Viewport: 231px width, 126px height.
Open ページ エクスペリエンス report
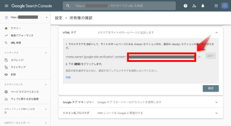24,92
